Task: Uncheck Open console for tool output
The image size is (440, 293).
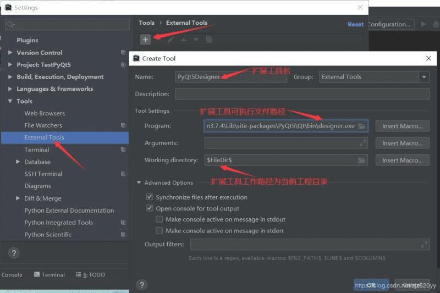Action: [150, 208]
